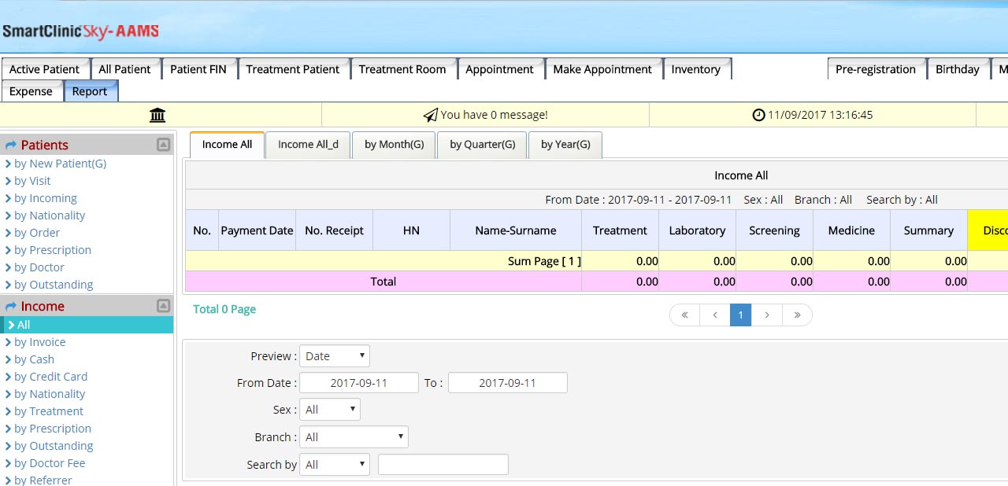Jump to the last page arrow
The height and width of the screenshot is (486, 1008).
797,315
